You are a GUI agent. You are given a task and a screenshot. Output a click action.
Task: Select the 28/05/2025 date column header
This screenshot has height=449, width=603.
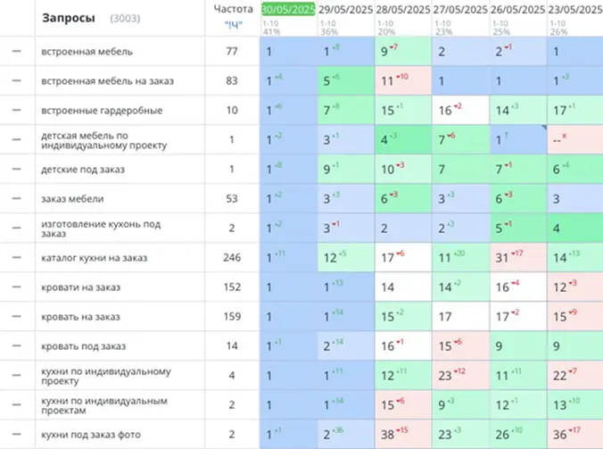(x=403, y=10)
